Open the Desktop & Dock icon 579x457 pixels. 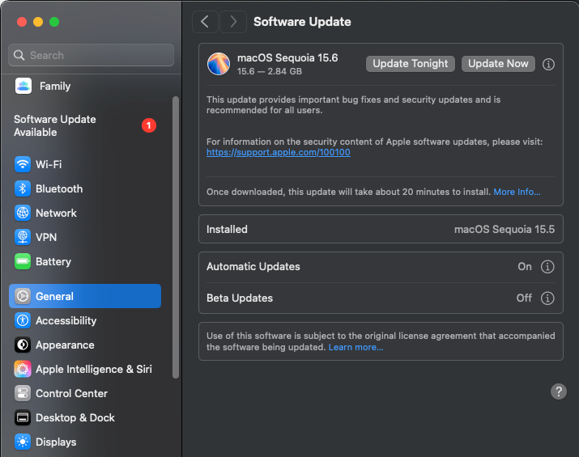pos(23,418)
